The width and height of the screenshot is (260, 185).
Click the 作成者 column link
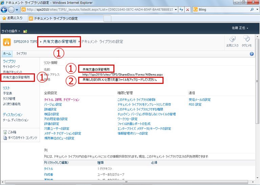tap(49, 175)
